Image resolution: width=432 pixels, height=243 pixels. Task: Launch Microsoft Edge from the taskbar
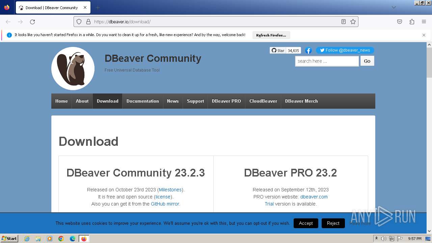click(73, 239)
